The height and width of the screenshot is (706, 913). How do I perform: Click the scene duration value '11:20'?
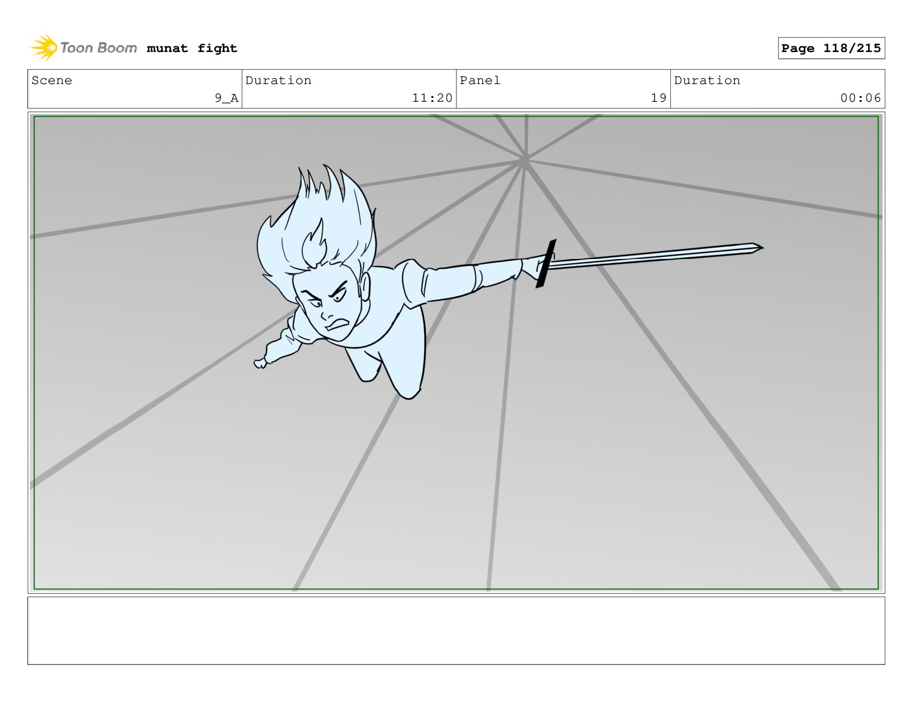(x=432, y=98)
